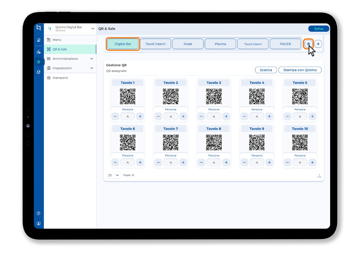Decrease persons for Tavolo 4
This screenshot has height=263, width=357.
click(x=244, y=116)
